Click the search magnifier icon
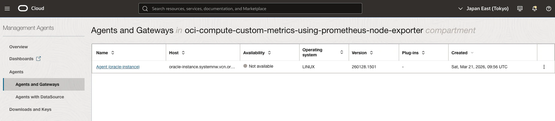The image size is (555, 121). (145, 9)
